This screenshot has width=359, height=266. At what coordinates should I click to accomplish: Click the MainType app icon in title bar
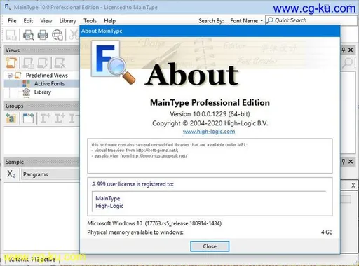tap(8, 7)
